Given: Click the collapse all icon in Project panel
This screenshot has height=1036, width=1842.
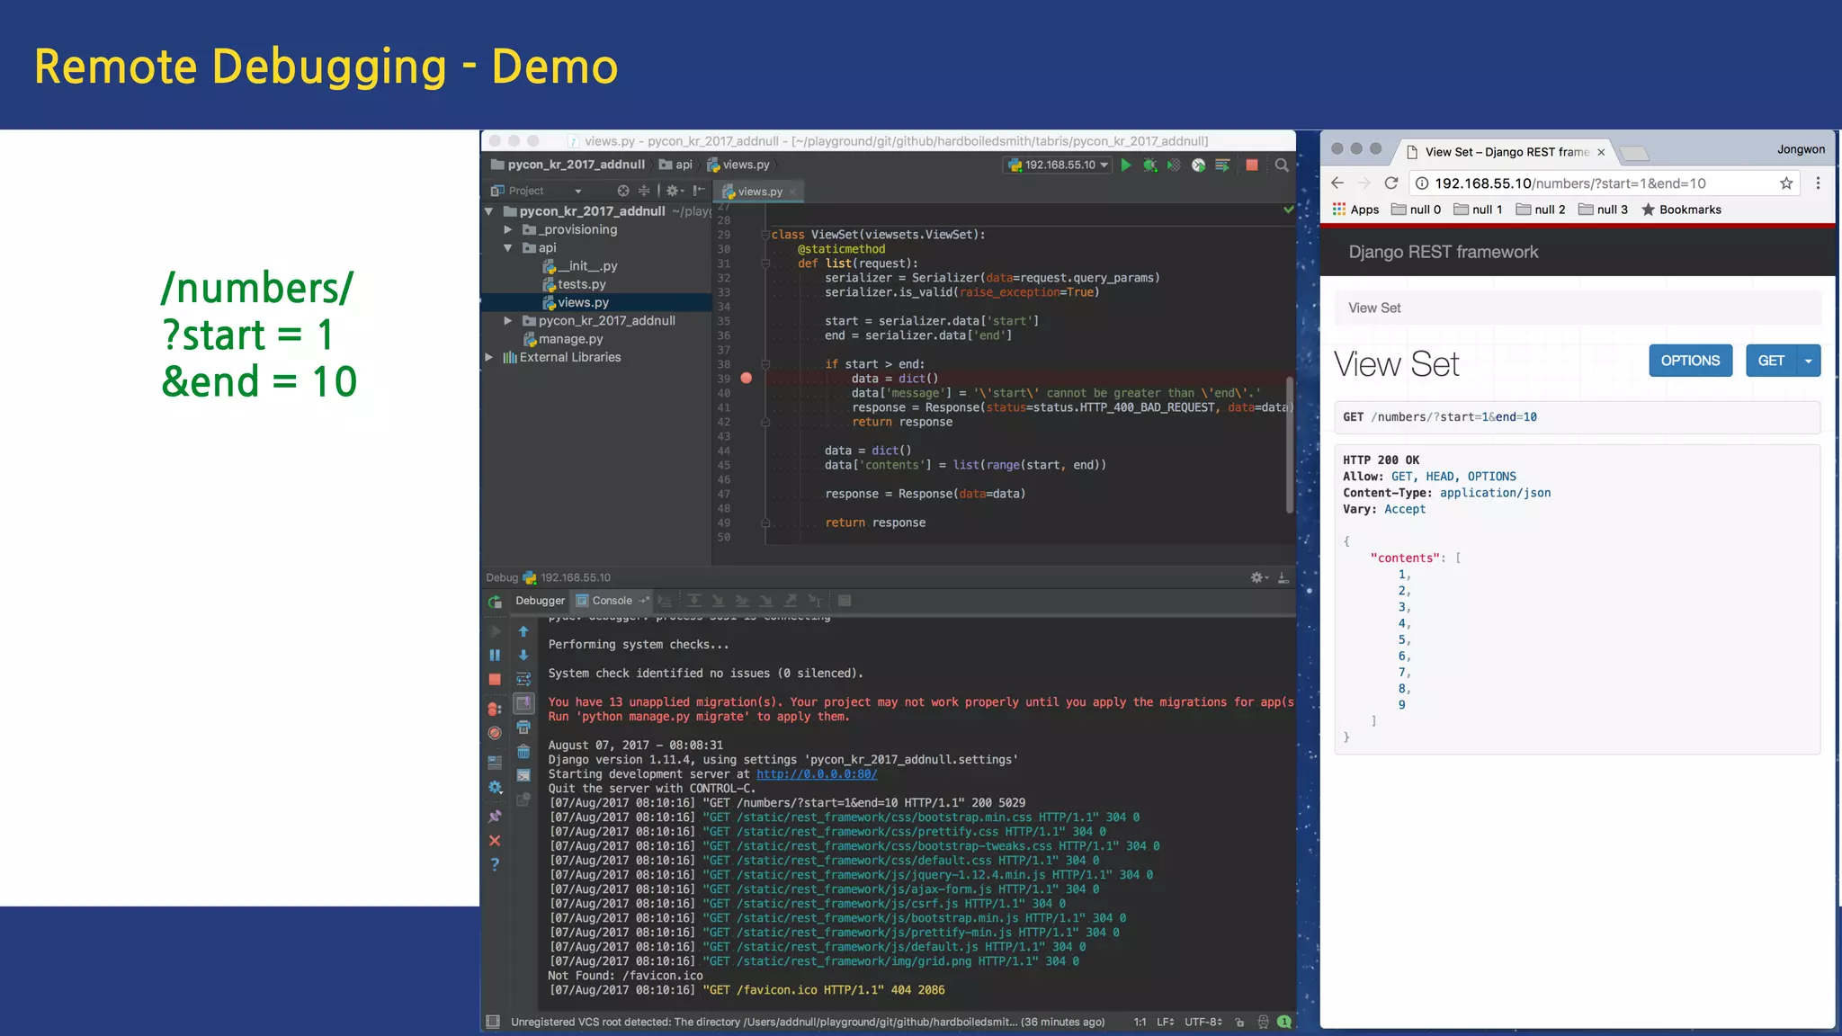Looking at the screenshot, I should point(644,191).
